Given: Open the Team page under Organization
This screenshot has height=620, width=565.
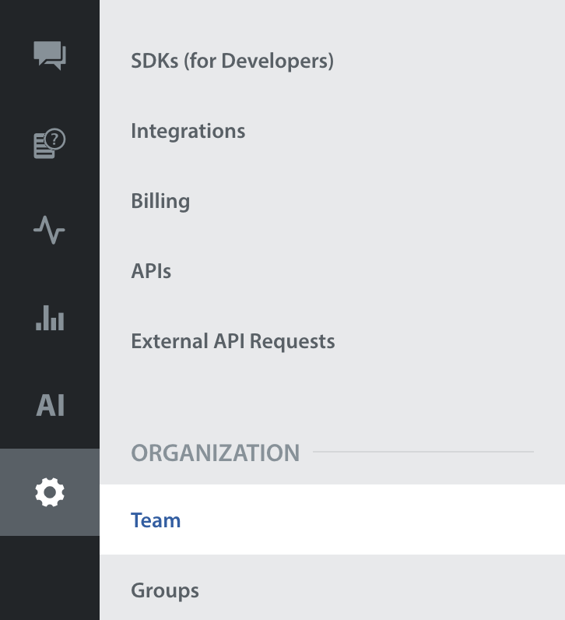Looking at the screenshot, I should pos(156,520).
